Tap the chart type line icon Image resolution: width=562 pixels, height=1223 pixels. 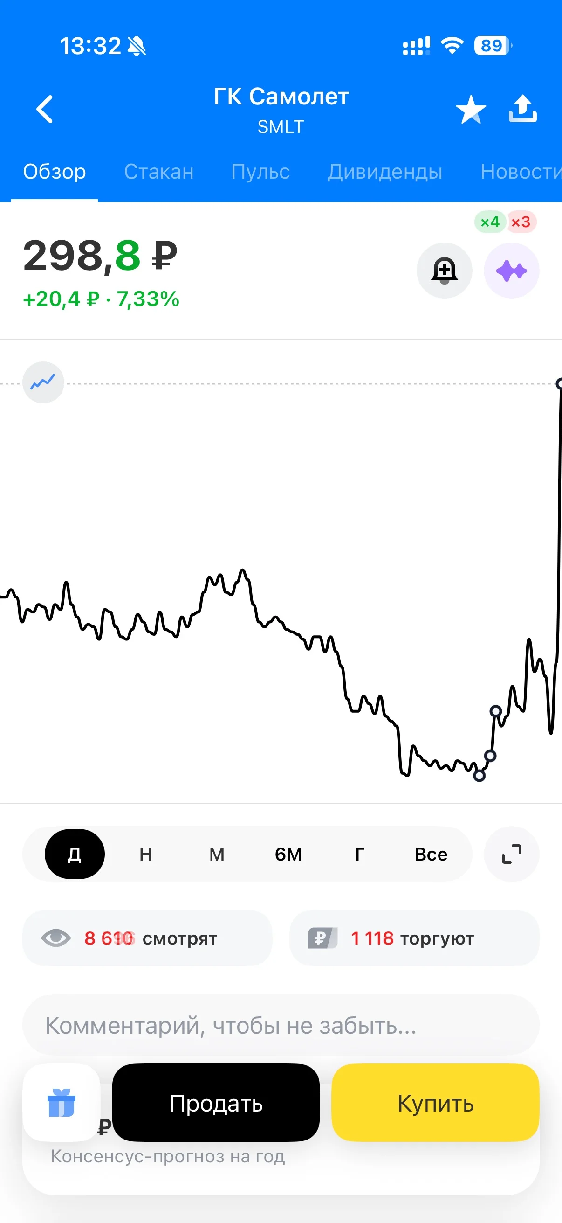(43, 382)
